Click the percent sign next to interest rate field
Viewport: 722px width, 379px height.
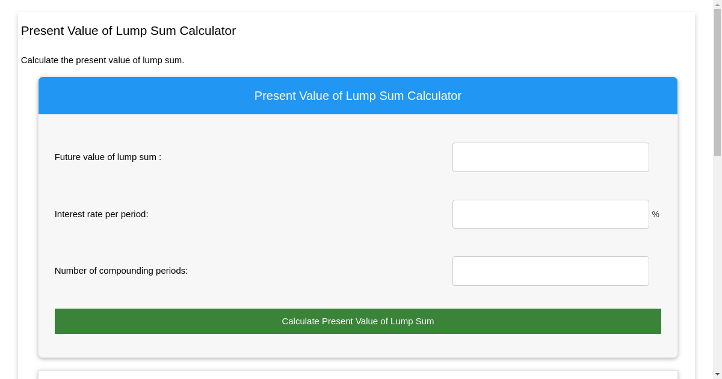[x=655, y=214]
